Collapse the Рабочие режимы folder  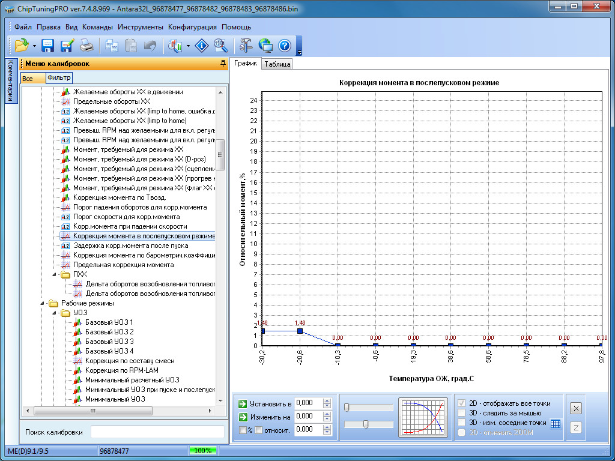43,303
